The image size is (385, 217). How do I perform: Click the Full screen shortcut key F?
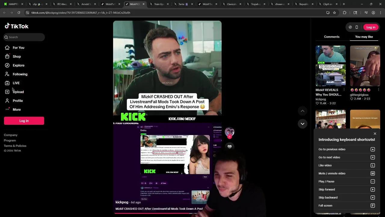point(373,206)
